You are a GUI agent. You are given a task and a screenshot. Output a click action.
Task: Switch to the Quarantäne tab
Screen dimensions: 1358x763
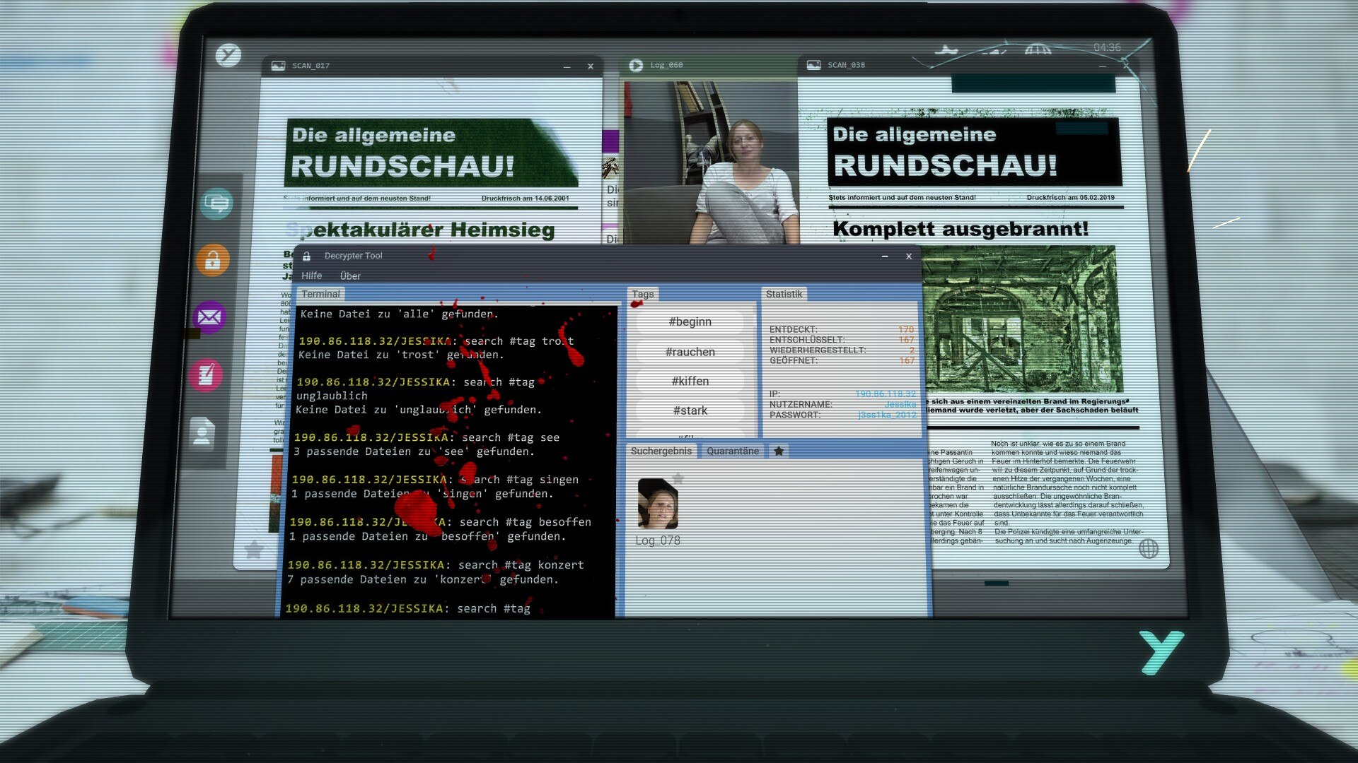[x=733, y=451]
